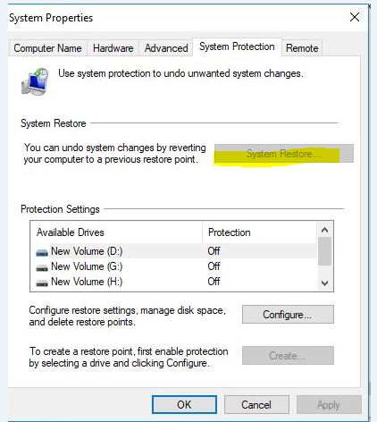
Task: Click the drive list scroll down arrow
Action: (324, 283)
